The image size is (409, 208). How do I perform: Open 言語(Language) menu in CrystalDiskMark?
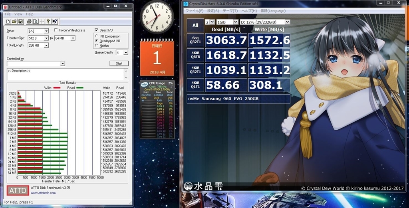pyautogui.click(x=273, y=11)
